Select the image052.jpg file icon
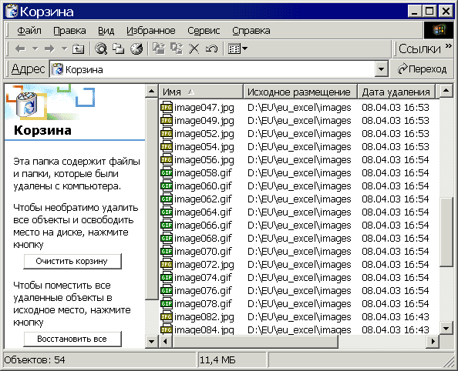Viewport: 458px width, 371px height. [x=167, y=134]
